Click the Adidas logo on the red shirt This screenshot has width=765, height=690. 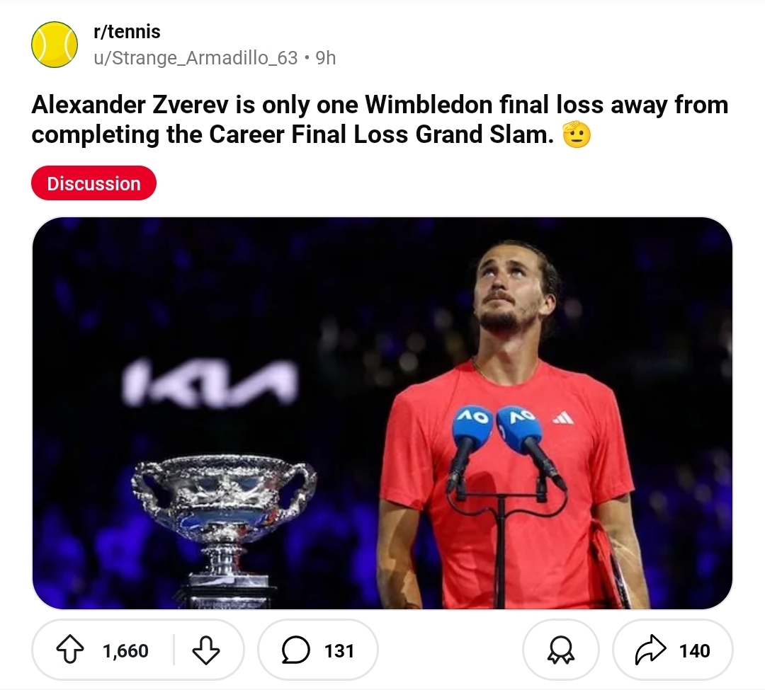563,418
